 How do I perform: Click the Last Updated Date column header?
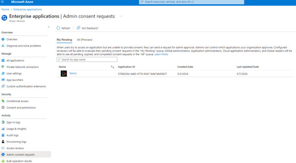click(x=248, y=67)
